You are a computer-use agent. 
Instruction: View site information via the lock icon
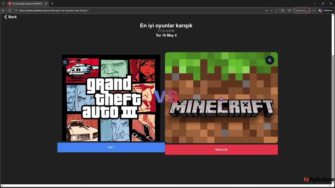click(x=16, y=10)
